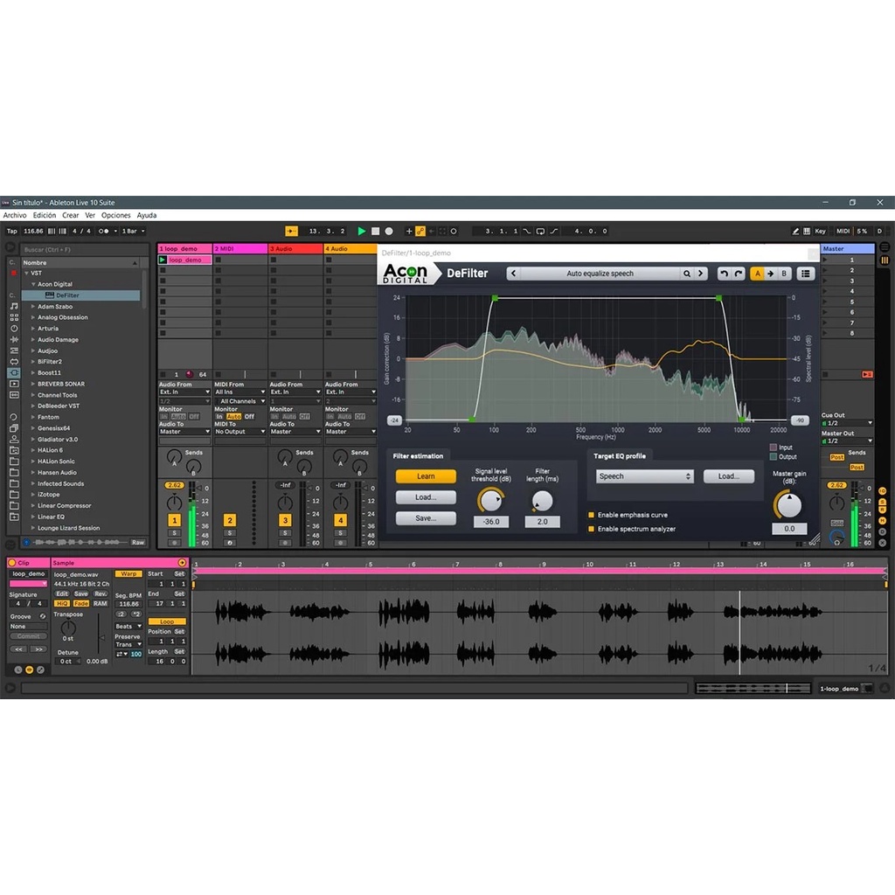Click the Learn button in Filter estimation

point(426,476)
